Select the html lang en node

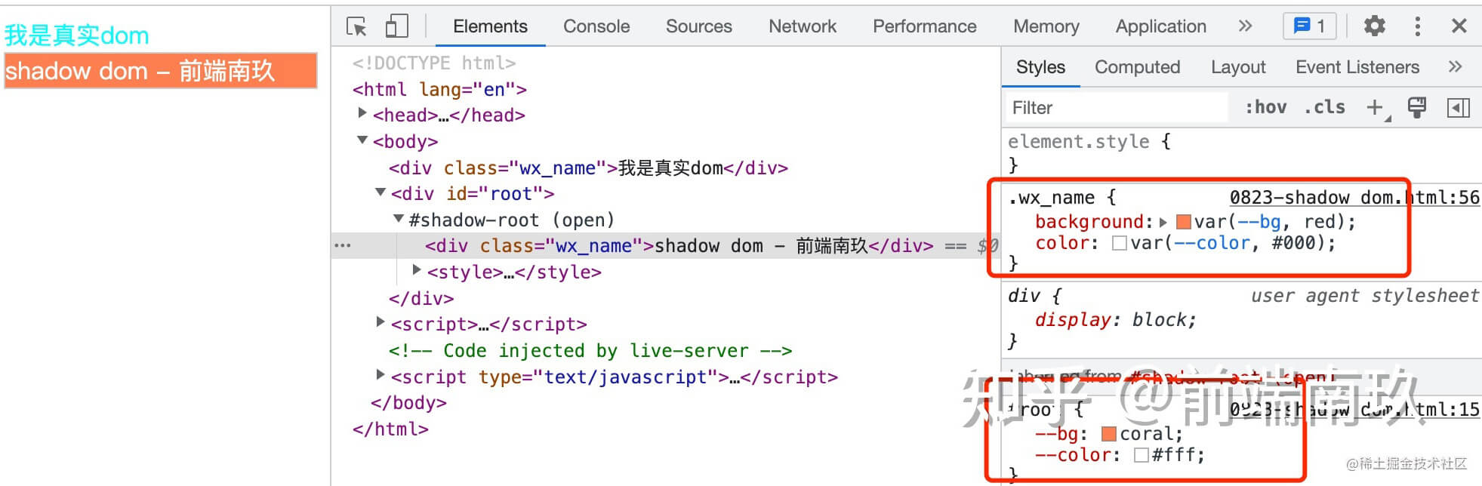(x=439, y=90)
